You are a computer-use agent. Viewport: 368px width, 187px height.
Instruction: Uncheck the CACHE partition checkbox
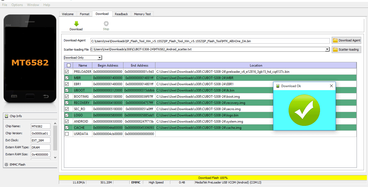(67, 128)
